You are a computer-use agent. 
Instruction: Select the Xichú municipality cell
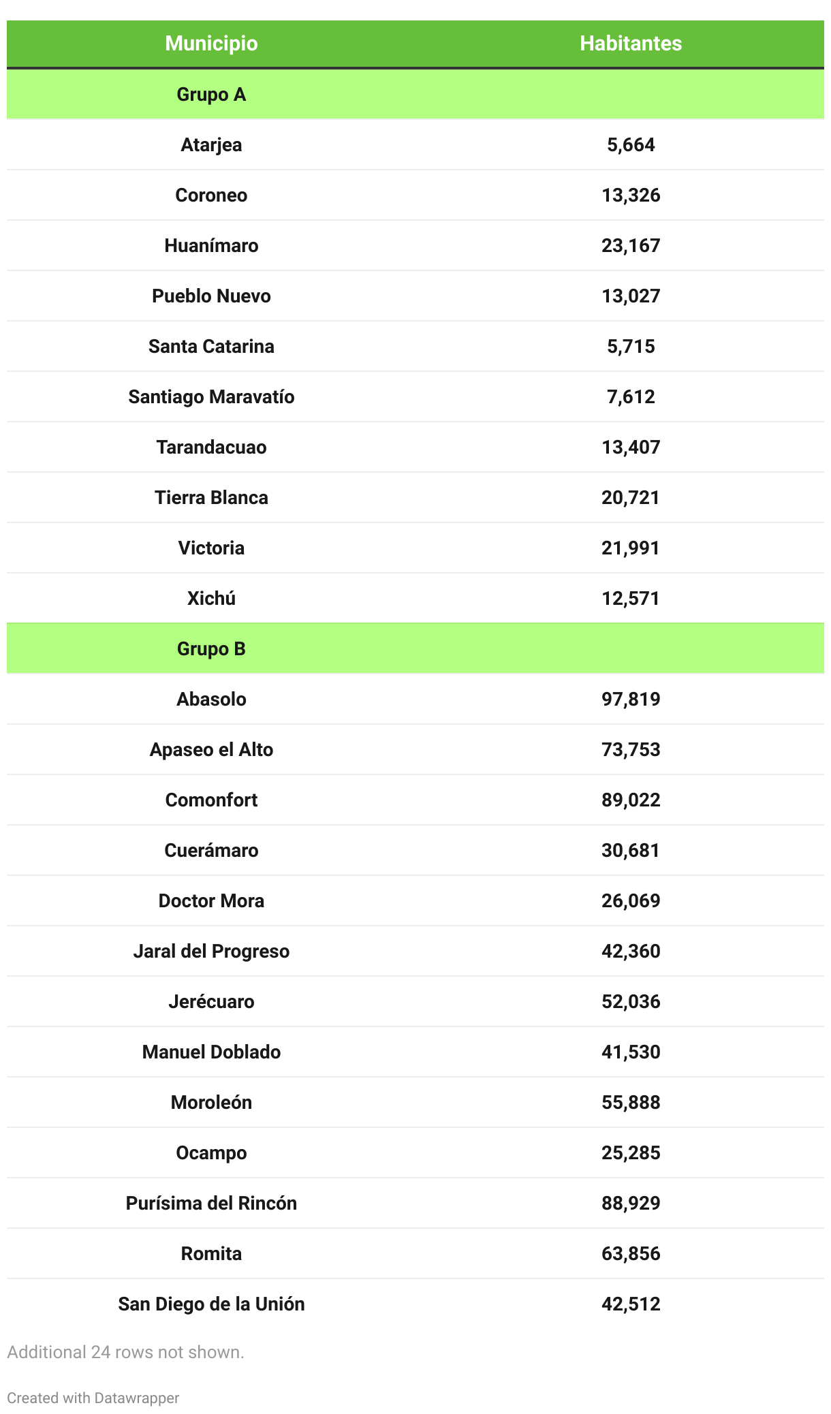tap(211, 598)
